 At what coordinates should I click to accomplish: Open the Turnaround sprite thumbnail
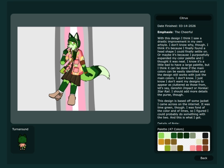pos(22,142)
